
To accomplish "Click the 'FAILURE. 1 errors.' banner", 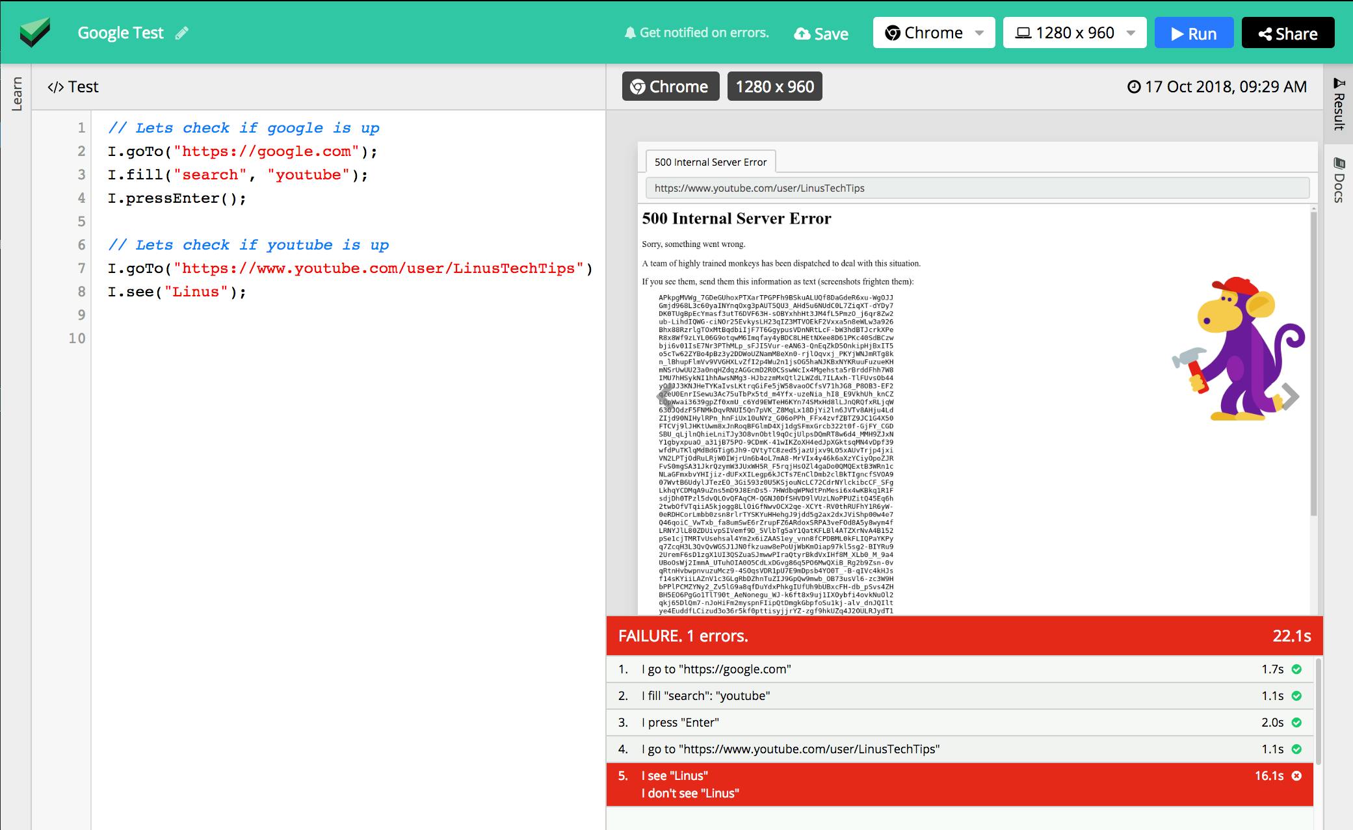I will [964, 636].
